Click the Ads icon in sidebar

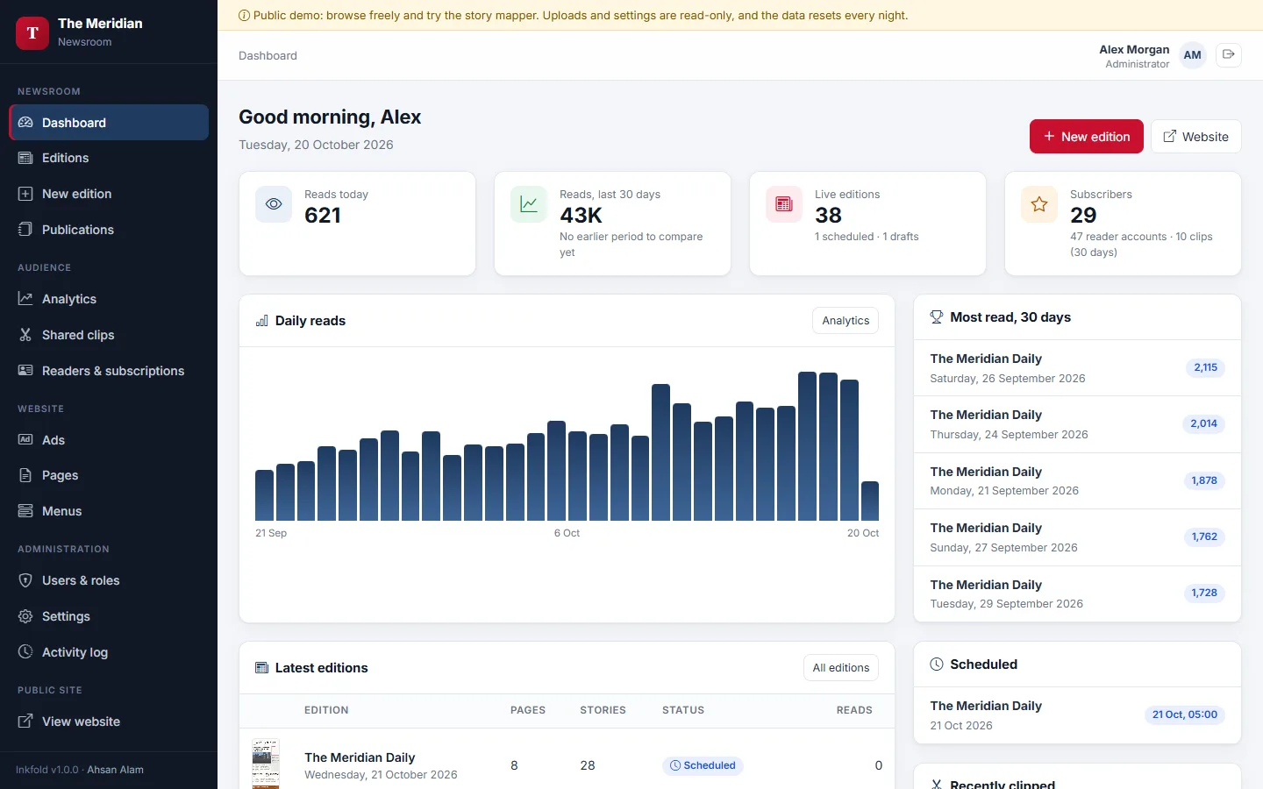(x=25, y=440)
